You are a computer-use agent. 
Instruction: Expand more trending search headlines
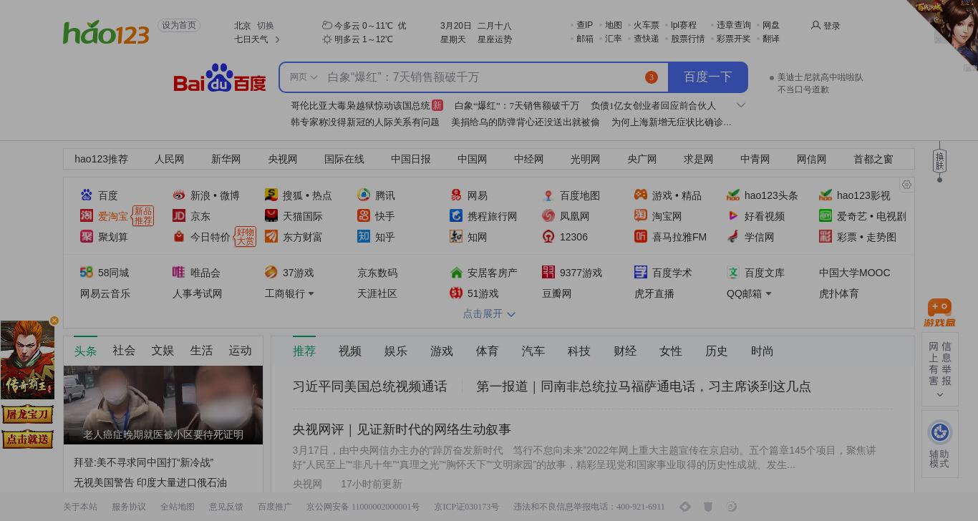741,105
